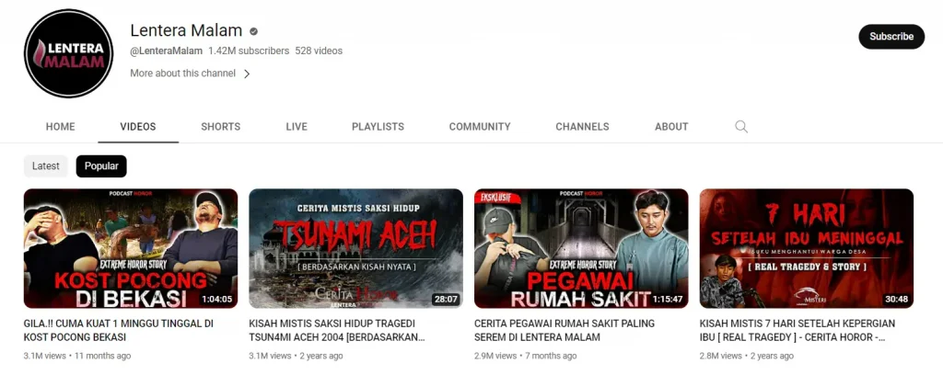Click 3.1M views • 2 years ago

[x=296, y=356]
